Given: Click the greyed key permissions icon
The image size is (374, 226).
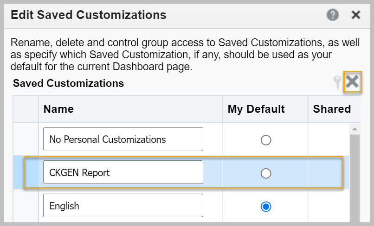Looking at the screenshot, I should point(337,82).
